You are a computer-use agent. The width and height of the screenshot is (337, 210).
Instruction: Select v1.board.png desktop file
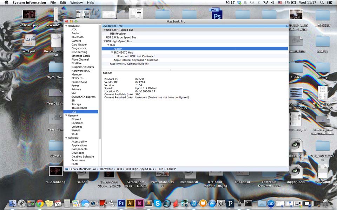tap(56, 175)
